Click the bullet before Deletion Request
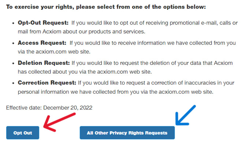The height and width of the screenshot is (152, 249). tap(13, 63)
